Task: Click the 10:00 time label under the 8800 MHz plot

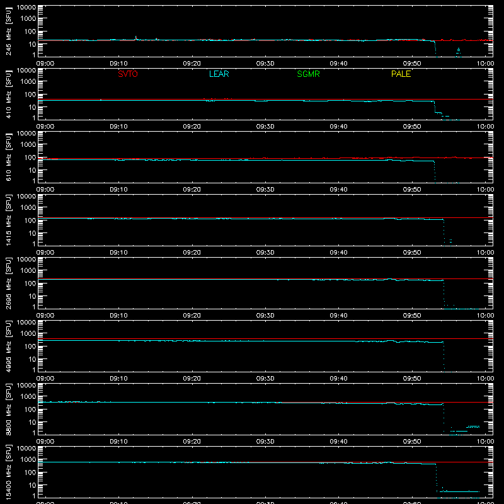Action: tap(485, 442)
